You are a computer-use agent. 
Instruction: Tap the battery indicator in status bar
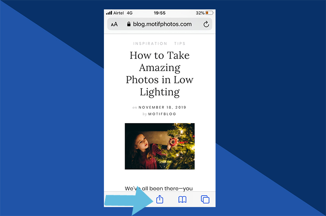tap(209, 13)
